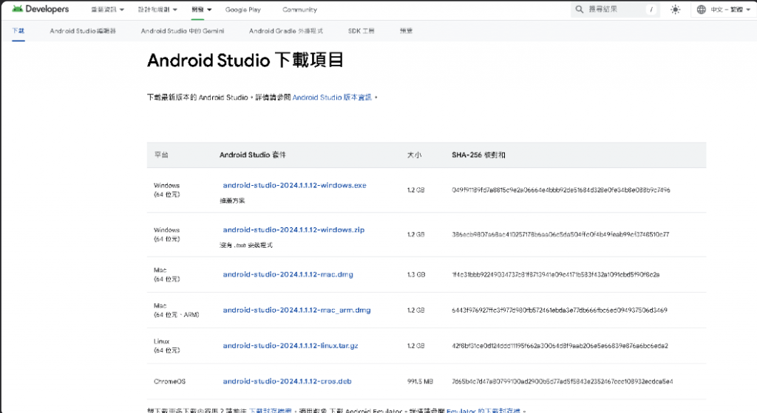Open Android Gradle 外掛程式 tab
The image size is (757, 413).
tap(286, 31)
